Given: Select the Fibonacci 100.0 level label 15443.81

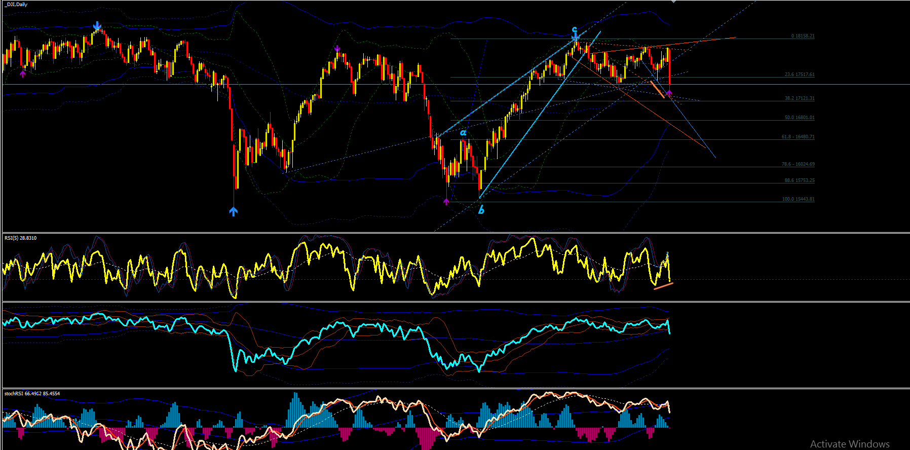Looking at the screenshot, I should 799,199.
